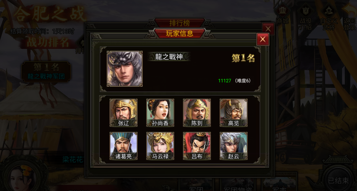Tap the 已结束 round button
Image resolution: width=357 pixels, height=191 pixels.
coord(338,181)
